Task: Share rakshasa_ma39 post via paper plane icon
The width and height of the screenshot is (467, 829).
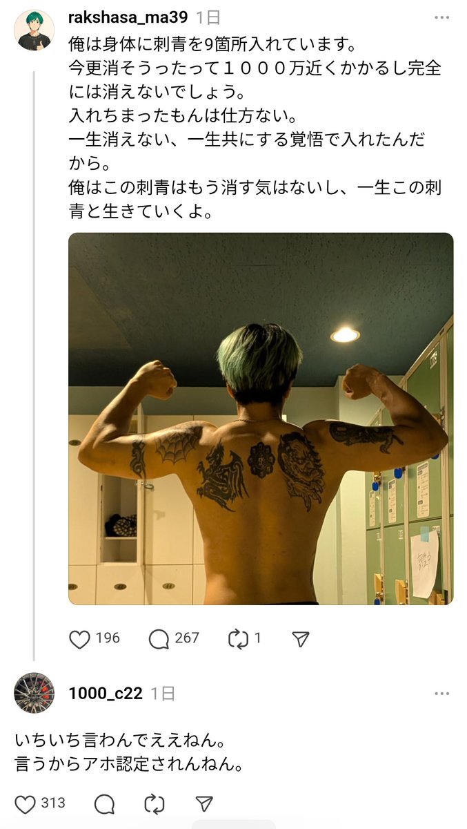Action: (x=301, y=639)
